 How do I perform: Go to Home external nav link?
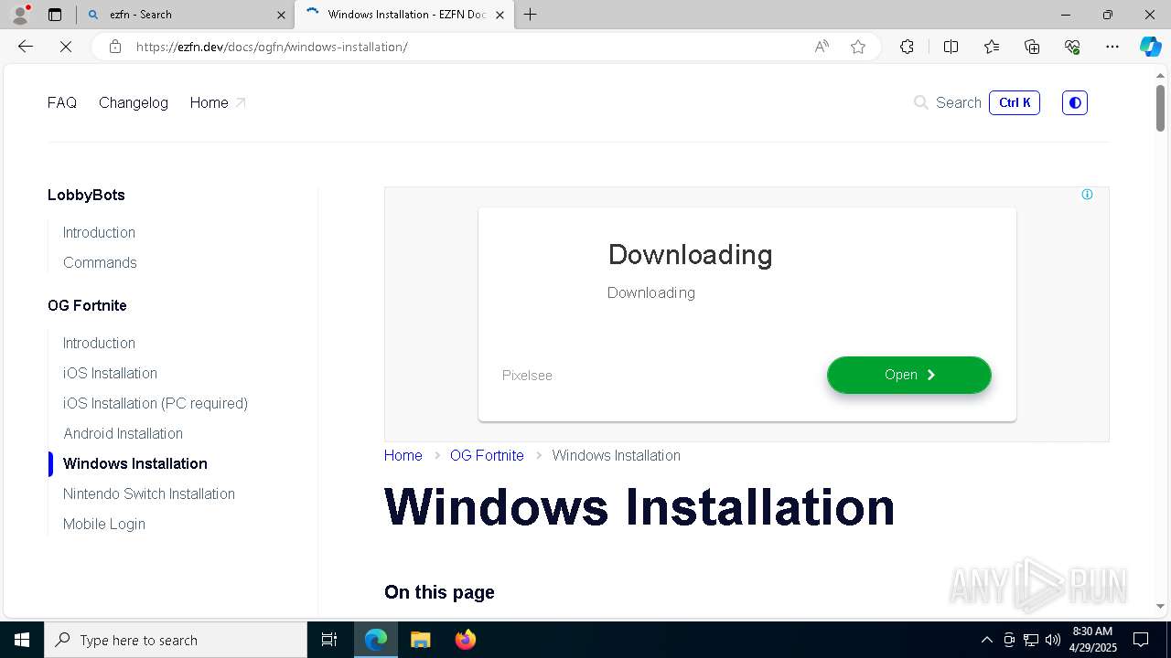(x=218, y=102)
